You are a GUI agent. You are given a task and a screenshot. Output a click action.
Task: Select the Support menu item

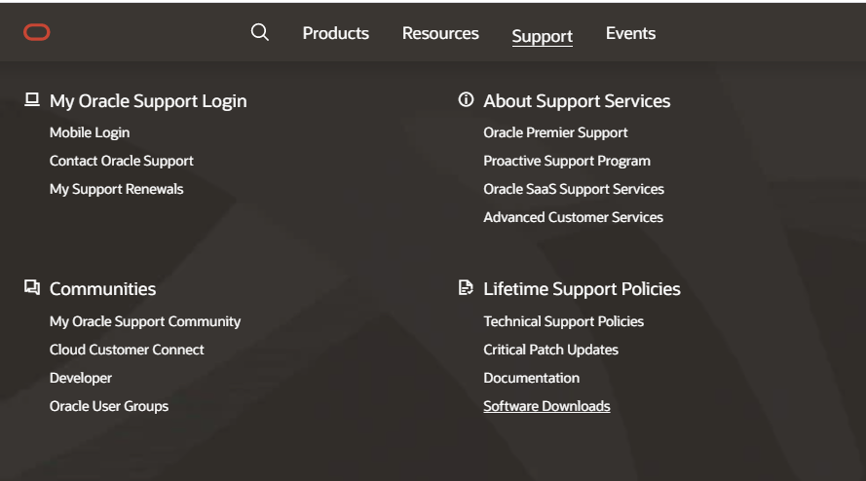point(543,36)
